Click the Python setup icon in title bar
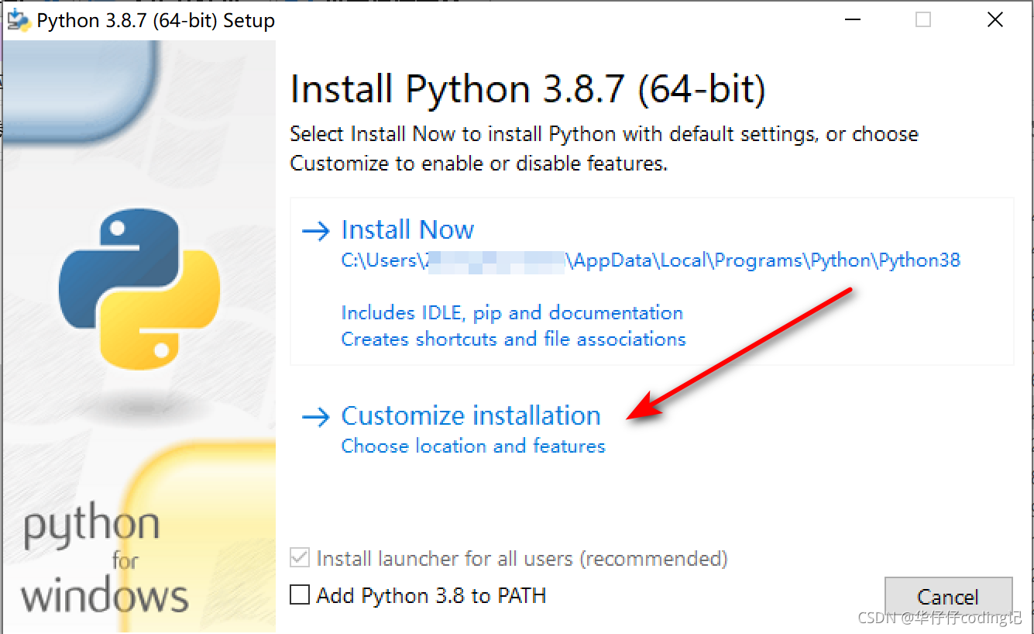This screenshot has height=634, width=1034. pyautogui.click(x=18, y=19)
